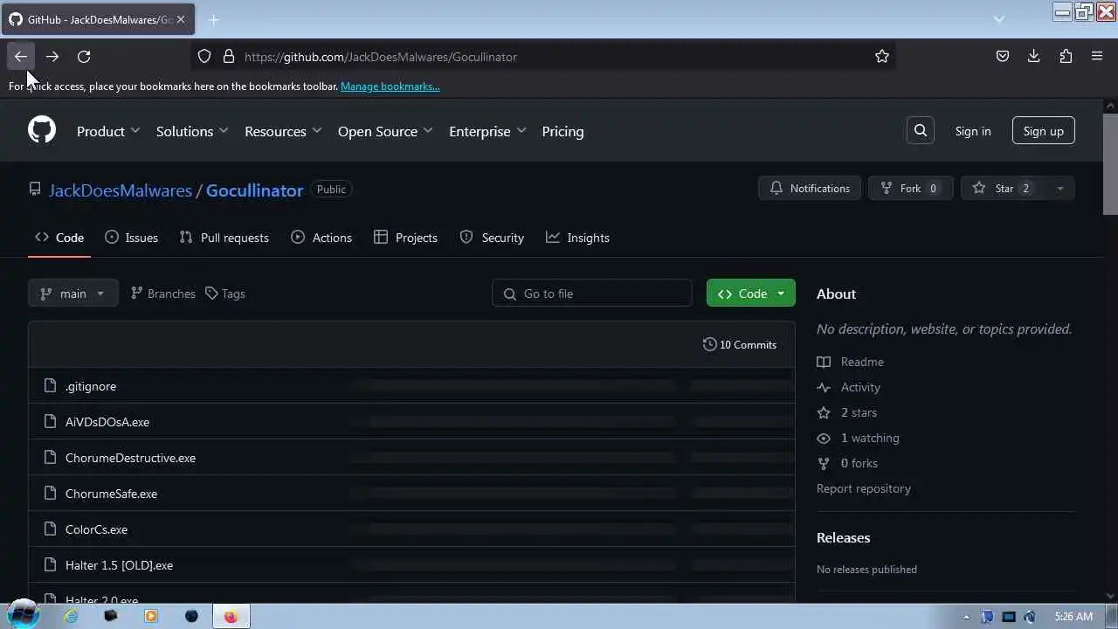This screenshot has width=1118, height=629.
Task: Expand the Open Source menu
Action: [385, 131]
